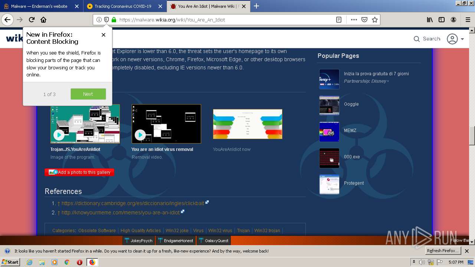This screenshot has height=267, width=475.
Task: Save page to Pocket
Action: pos(364,20)
